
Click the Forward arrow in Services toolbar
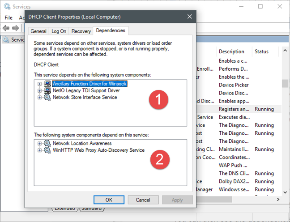(x=16, y=28)
